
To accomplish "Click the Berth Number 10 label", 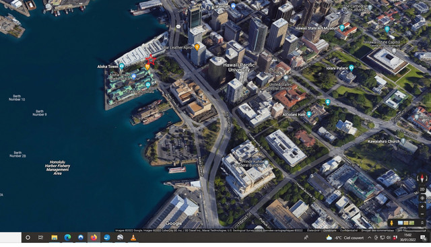I will click(x=17, y=98).
